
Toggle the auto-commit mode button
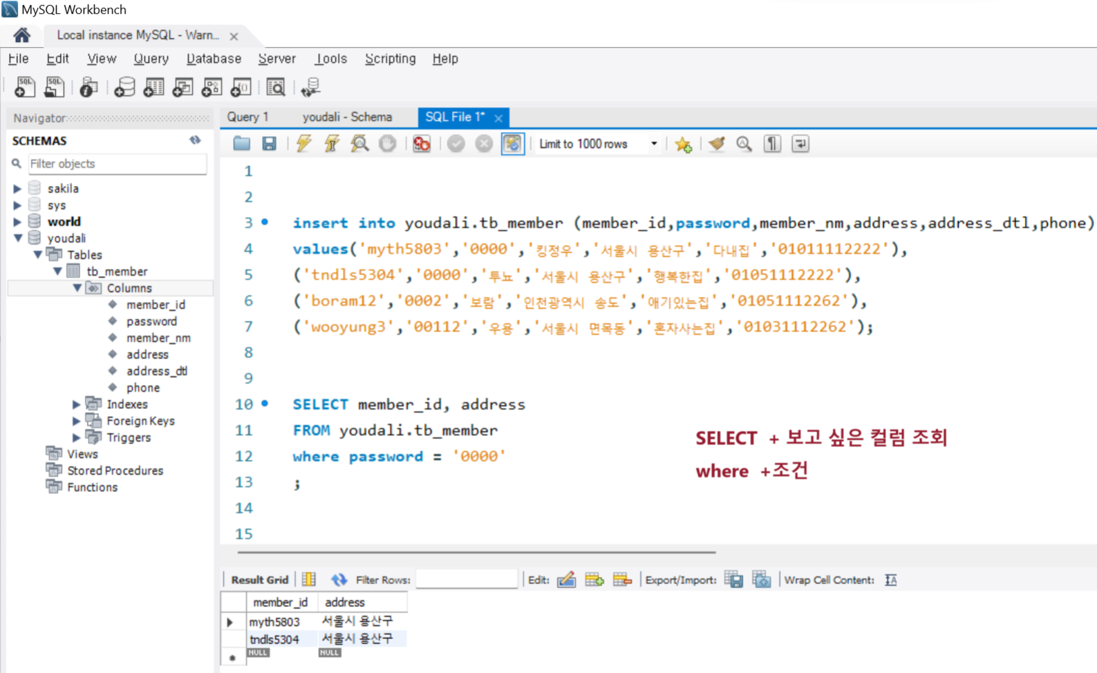(x=512, y=144)
